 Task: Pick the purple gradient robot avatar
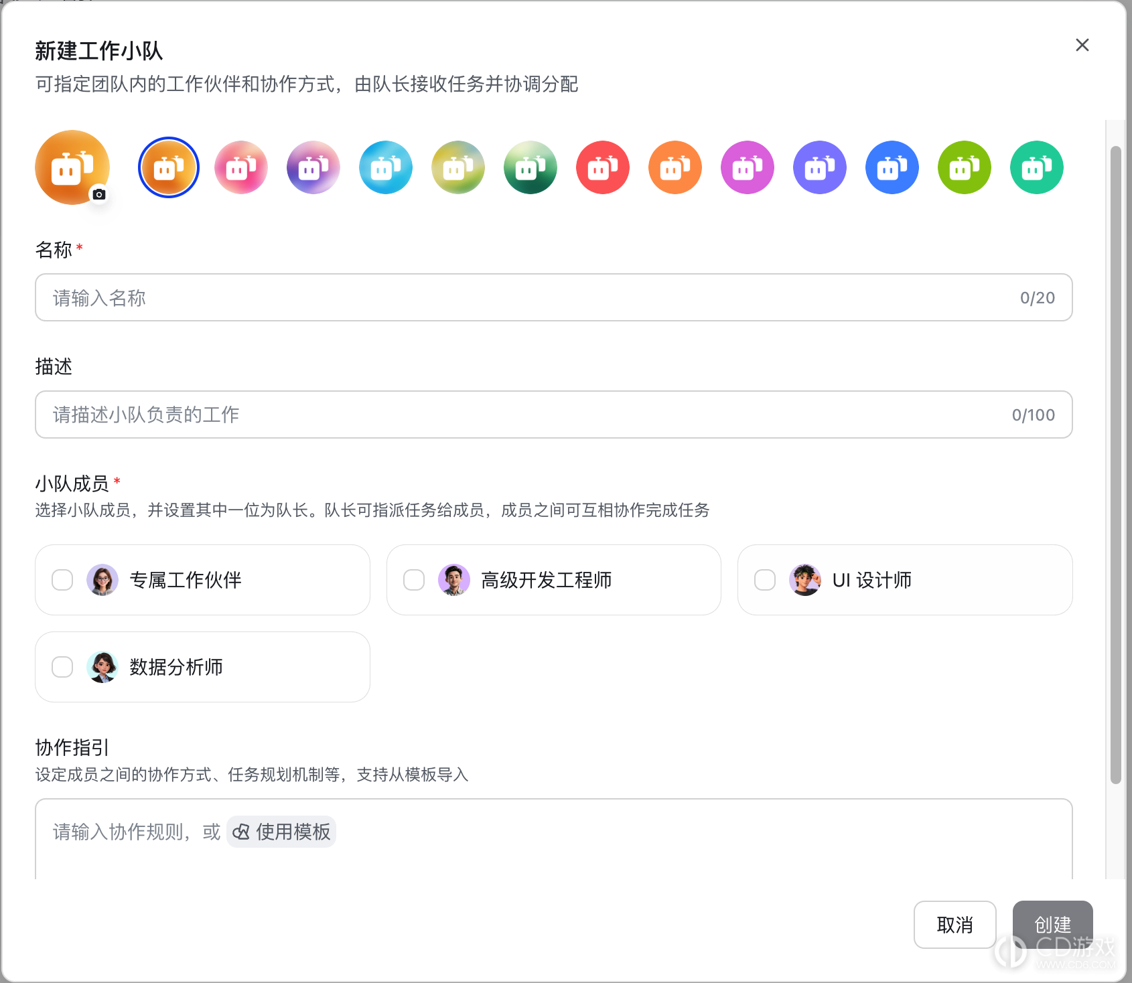click(x=313, y=167)
